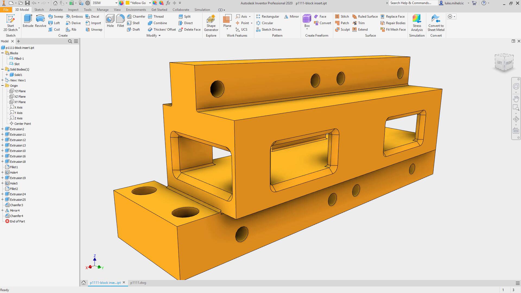This screenshot has width=521, height=293.
Task: Switch to the p1111.dwg document tab
Action: point(138,282)
